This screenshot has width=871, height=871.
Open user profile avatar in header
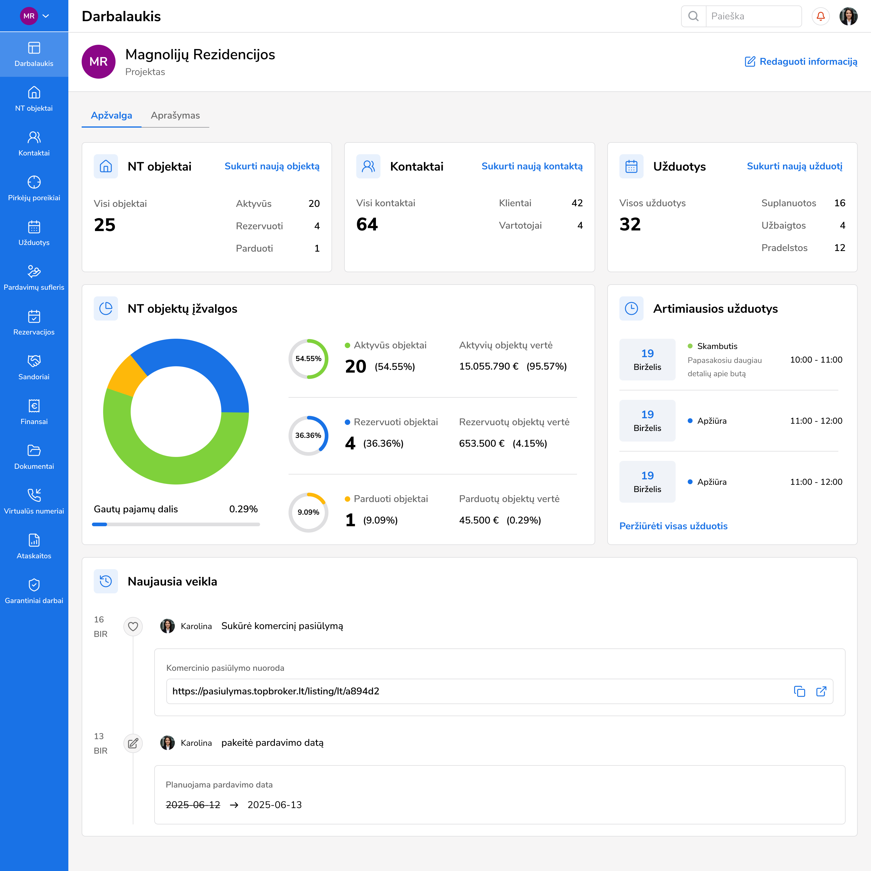848,16
